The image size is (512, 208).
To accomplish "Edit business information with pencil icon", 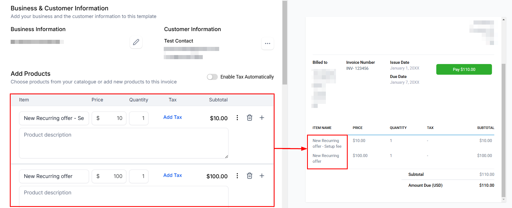I will 136,42.
